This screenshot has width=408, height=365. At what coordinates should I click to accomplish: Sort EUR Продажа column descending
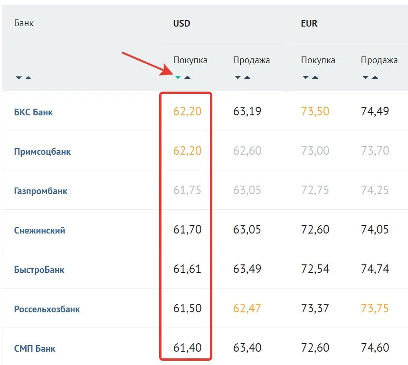pyautogui.click(x=365, y=77)
